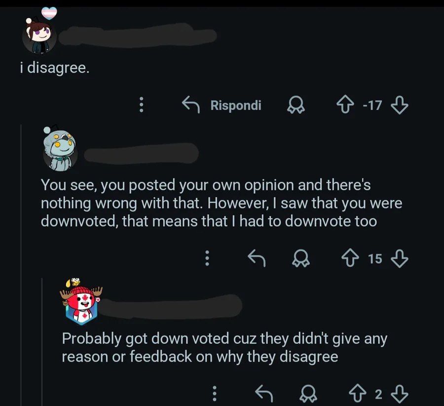The height and width of the screenshot is (406, 444).
Task: Downvote the comment with score 15
Action: 399,258
